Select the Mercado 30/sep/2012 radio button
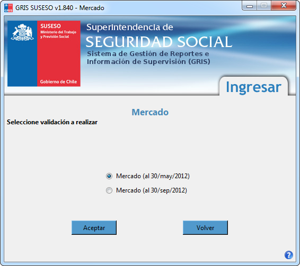Viewport: 300px width, 266px height. (109, 190)
